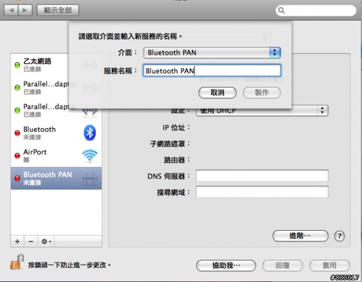Screen dimensions: 362x282
Task: Click the red status dot beside AirPort
Action: tap(18, 156)
